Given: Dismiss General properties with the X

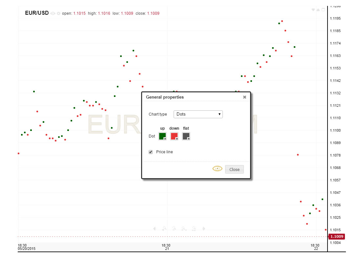Looking at the screenshot, I should [244, 97].
